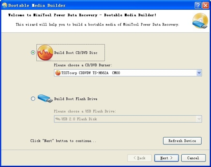Open the TSSTcorp CDDVDW burner combo box

click(125, 73)
